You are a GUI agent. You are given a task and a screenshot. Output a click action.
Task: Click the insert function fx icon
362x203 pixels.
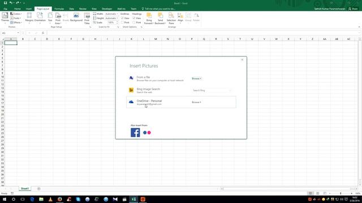point(43,33)
